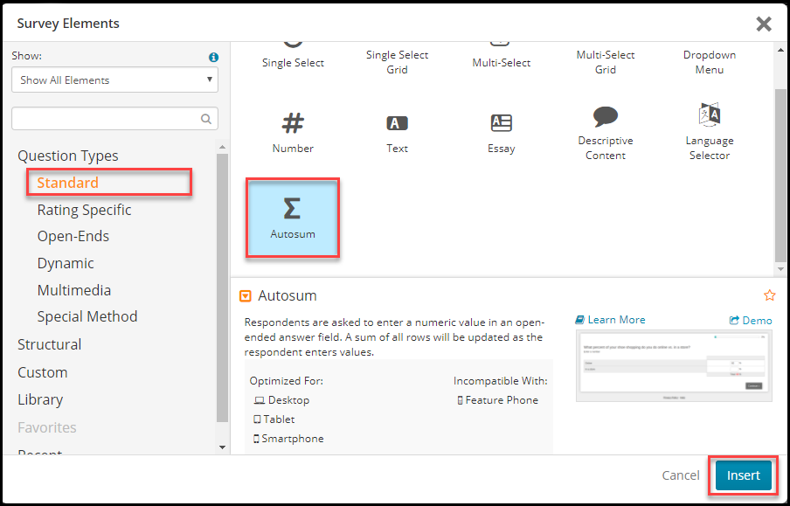
Task: Choose the Text question element
Action: point(397,133)
